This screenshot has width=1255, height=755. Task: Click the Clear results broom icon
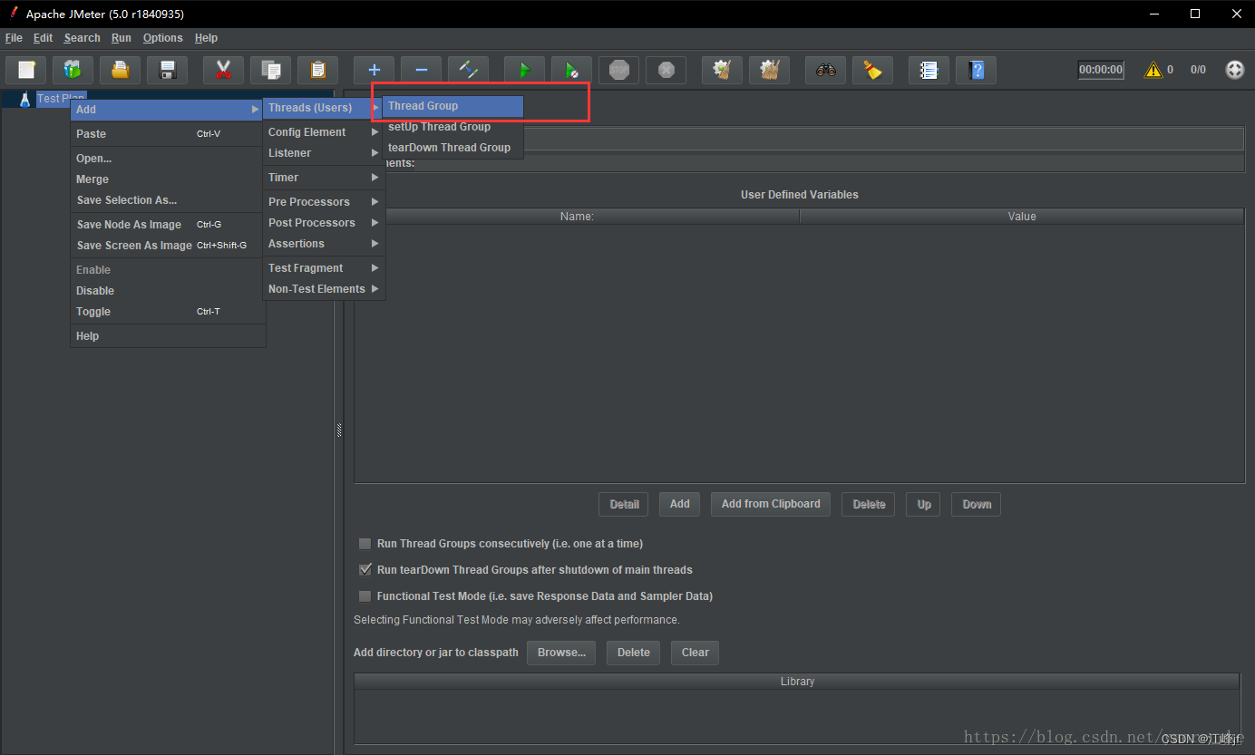pyautogui.click(x=722, y=70)
